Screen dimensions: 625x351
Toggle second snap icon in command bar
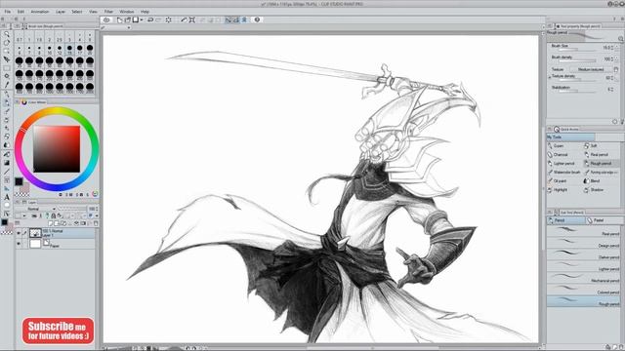[x=236, y=19]
